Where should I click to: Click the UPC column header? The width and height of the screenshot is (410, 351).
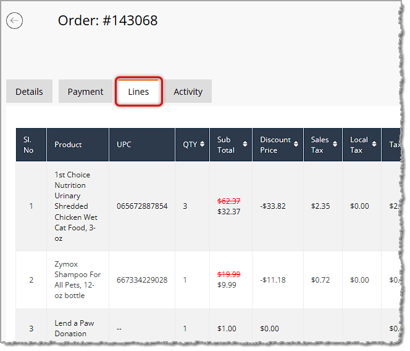[142, 145]
